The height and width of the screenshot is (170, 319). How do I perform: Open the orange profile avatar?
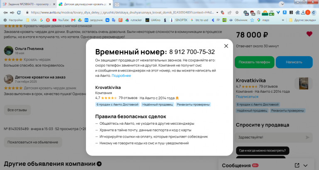point(308,12)
